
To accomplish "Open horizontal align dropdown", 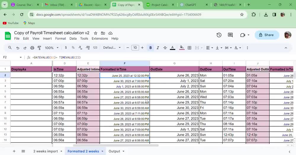I will tap(209, 48).
